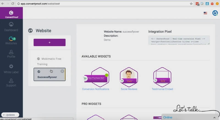The image size is (220, 120).
Task: Click the globe icon on Successflyover card
Action: point(39,72)
